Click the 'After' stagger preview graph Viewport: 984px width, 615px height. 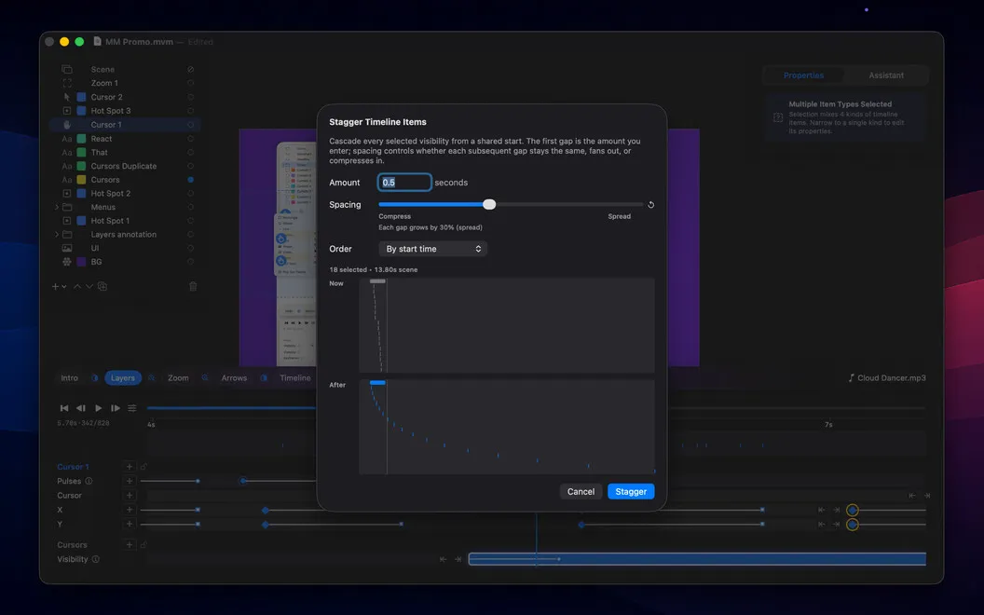506,426
